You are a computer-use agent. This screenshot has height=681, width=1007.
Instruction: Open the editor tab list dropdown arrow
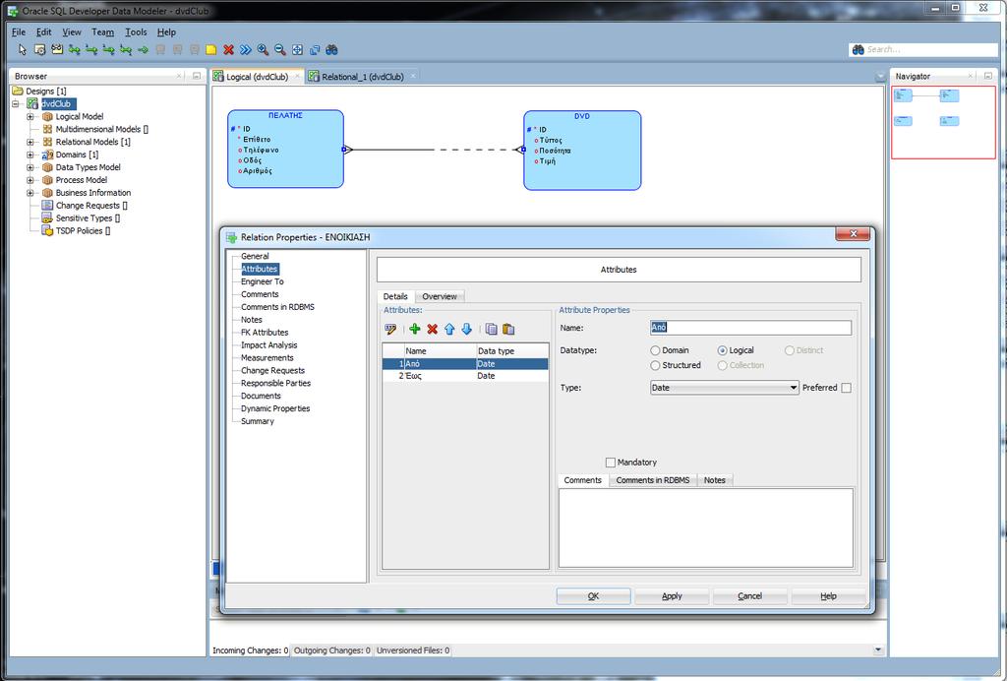tap(880, 77)
